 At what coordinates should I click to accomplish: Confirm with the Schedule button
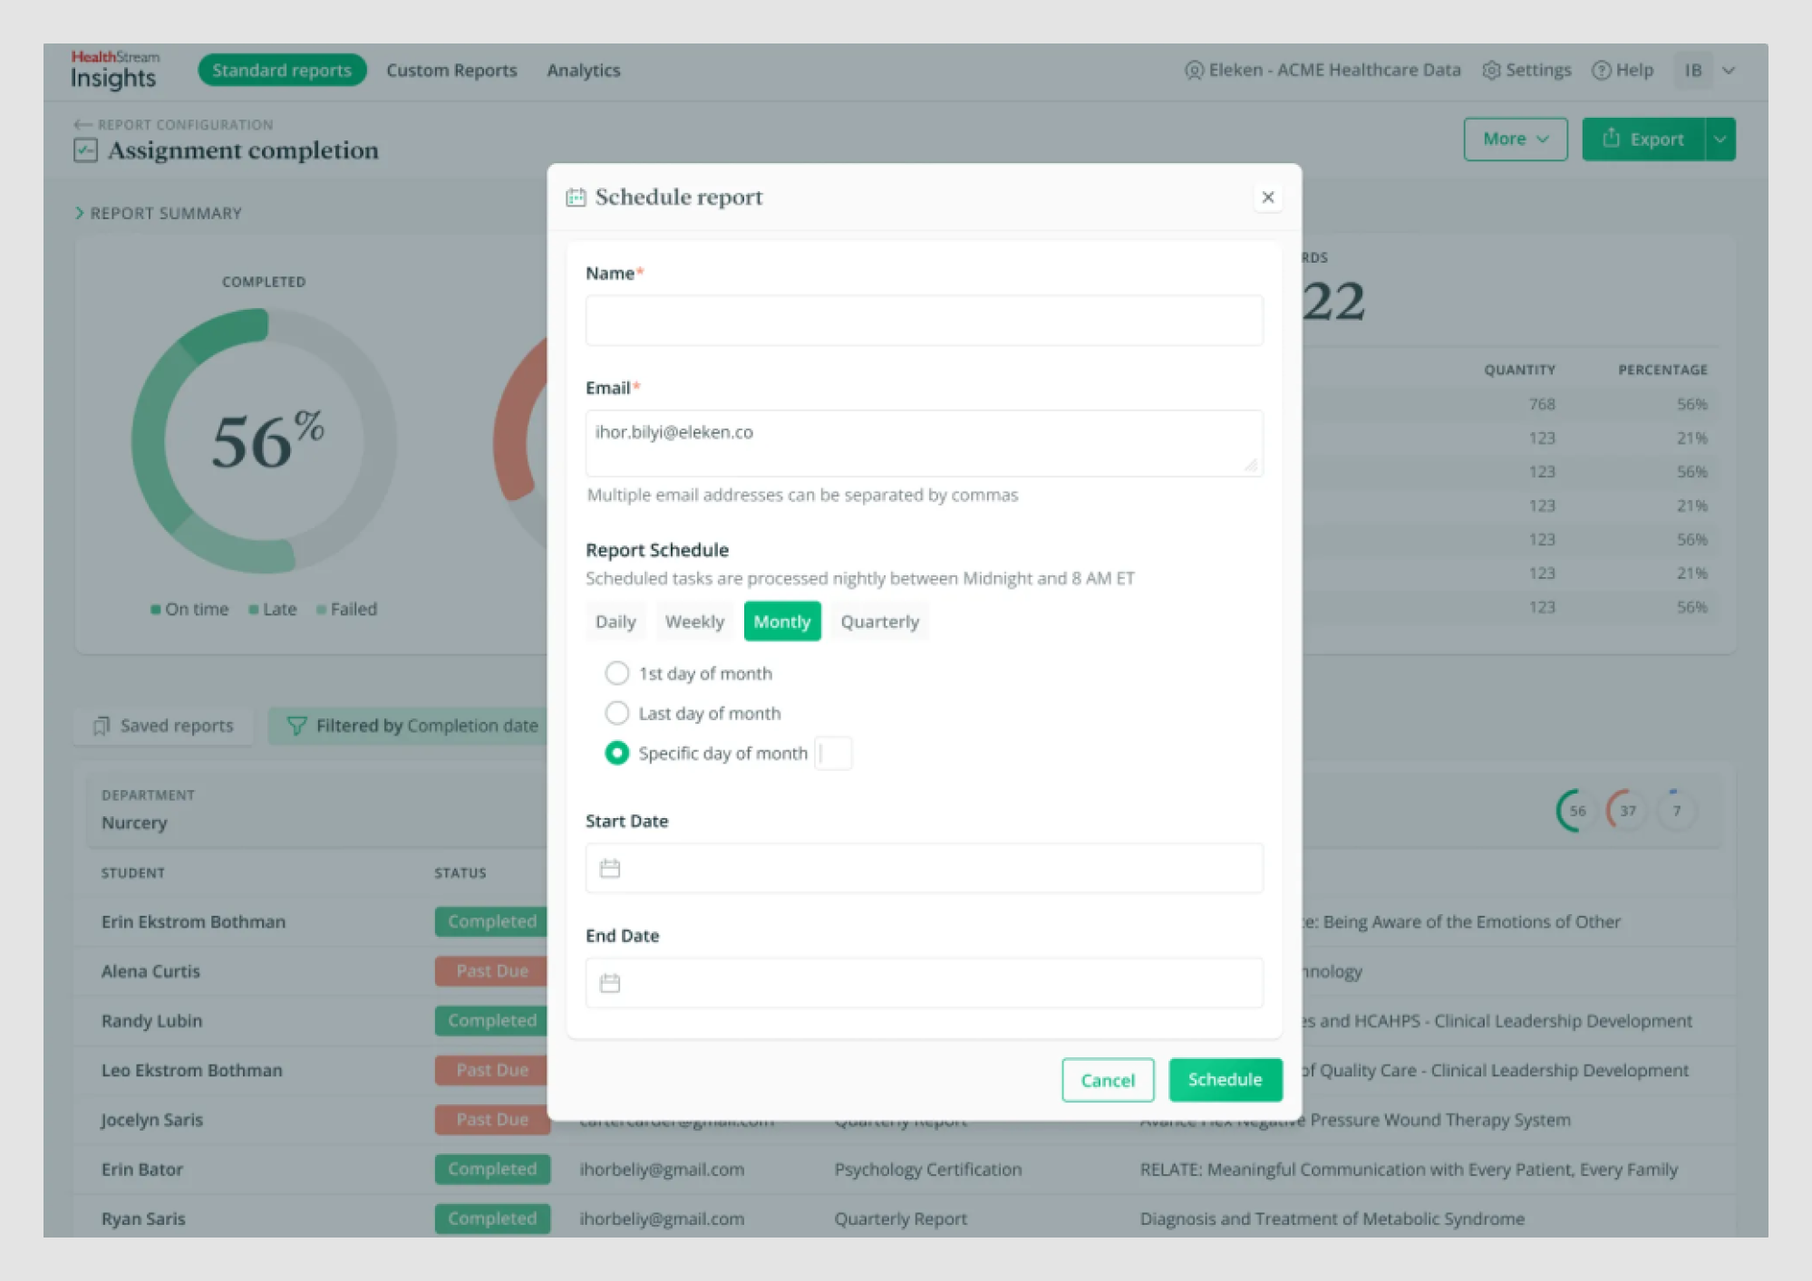[x=1225, y=1080]
